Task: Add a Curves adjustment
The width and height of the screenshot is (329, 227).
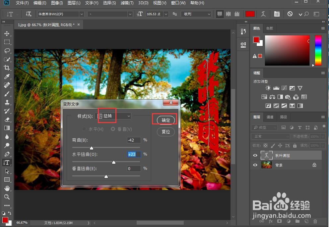Action: pos(284,88)
